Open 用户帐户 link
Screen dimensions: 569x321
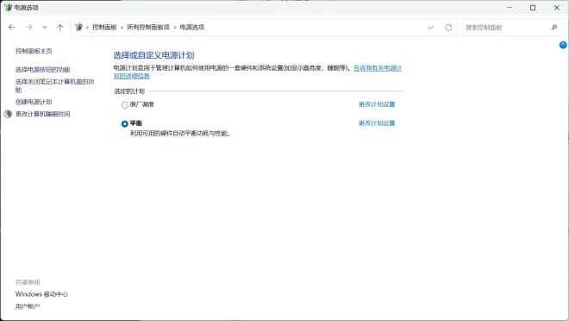coord(28,306)
